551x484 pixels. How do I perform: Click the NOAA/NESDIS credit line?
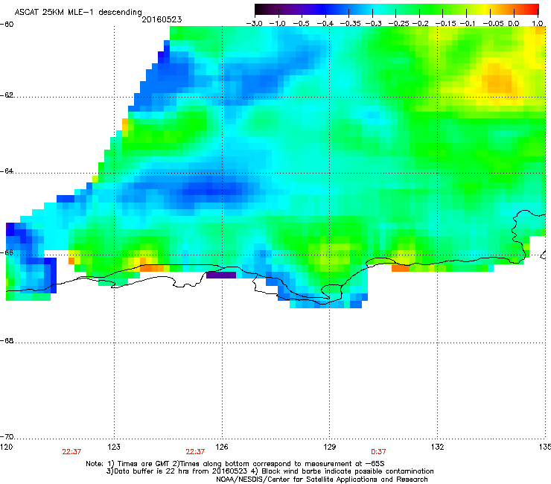[322, 480]
